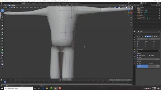The width and height of the screenshot is (161, 90).
Task: Click the U Offset slider field
Action: [x=148, y=65]
